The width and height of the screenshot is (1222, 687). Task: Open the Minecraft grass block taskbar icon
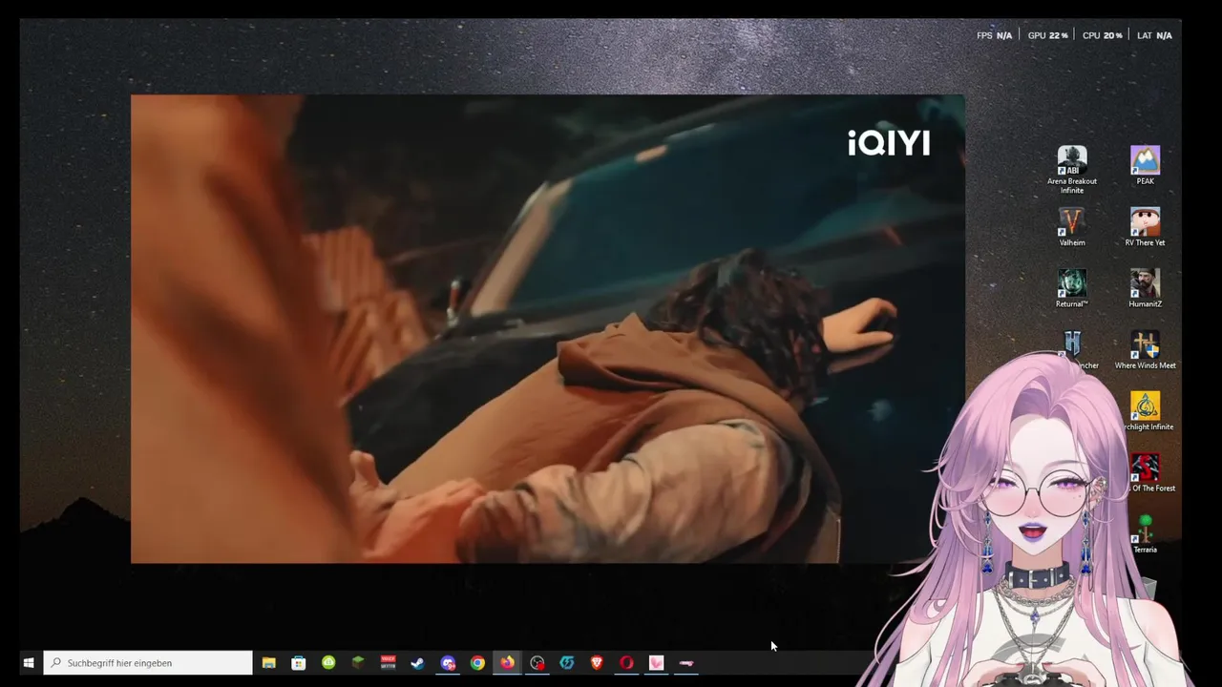358,663
